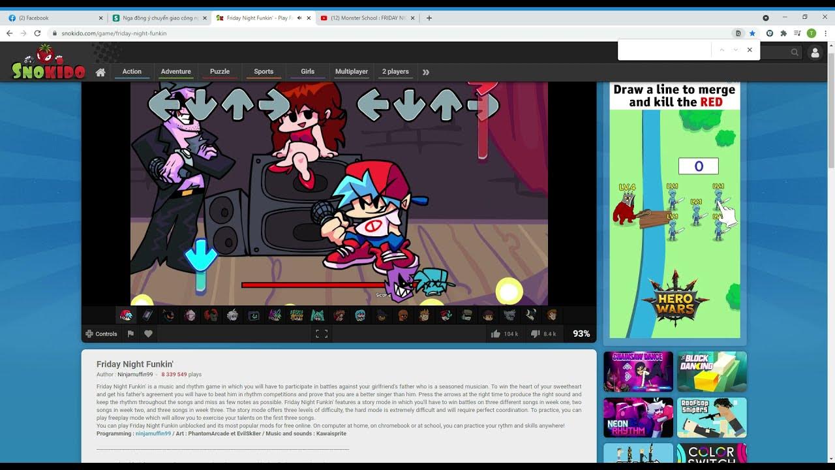This screenshot has height=470, width=835.
Task: Mute the Friday Night Funkin' tab audio
Action: pyautogui.click(x=299, y=18)
